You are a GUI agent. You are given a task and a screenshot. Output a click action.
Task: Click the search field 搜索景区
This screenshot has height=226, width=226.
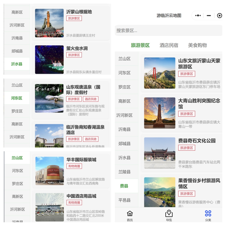[x=168, y=31]
